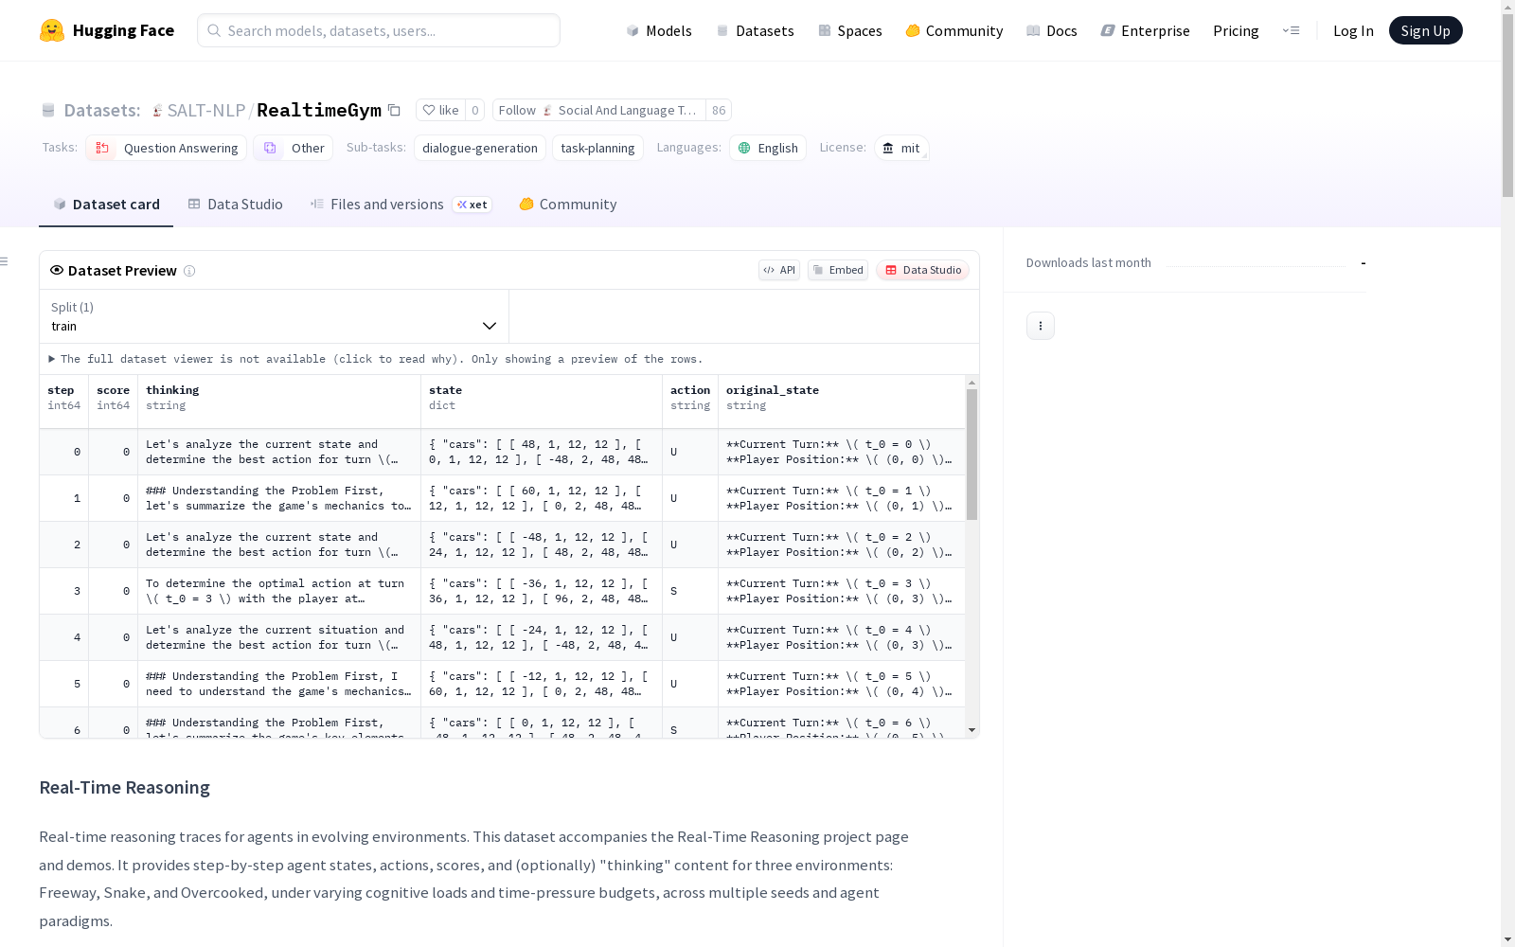Select the Question Answering task tag
This screenshot has height=947, width=1515.
(167, 148)
